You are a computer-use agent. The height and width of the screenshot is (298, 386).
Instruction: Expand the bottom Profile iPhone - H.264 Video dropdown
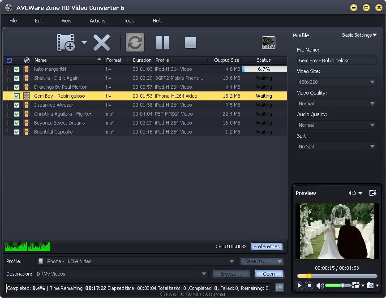[x=136, y=261]
